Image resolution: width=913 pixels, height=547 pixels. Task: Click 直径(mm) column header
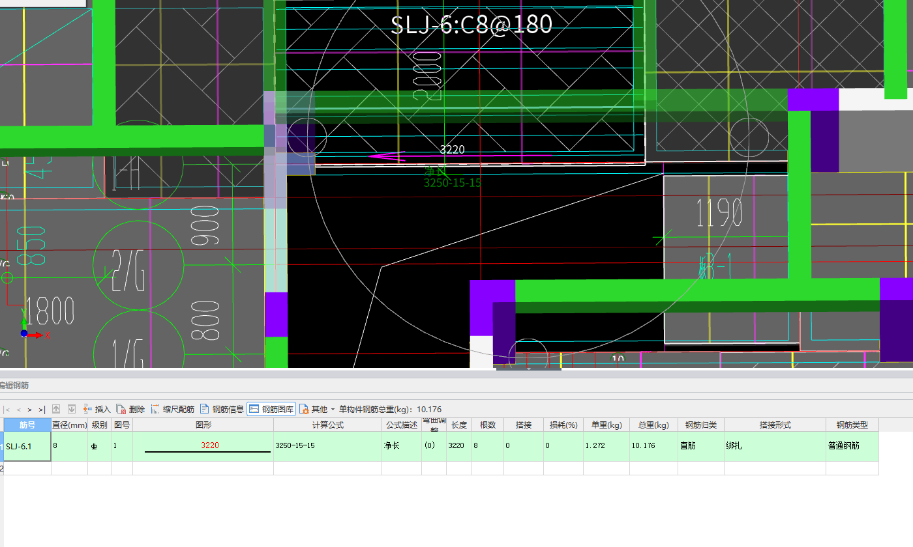click(x=70, y=425)
